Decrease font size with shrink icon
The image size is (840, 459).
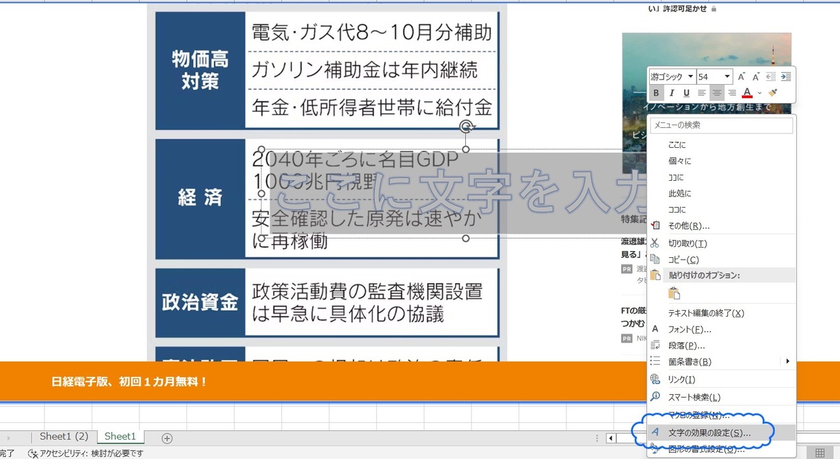(756, 76)
